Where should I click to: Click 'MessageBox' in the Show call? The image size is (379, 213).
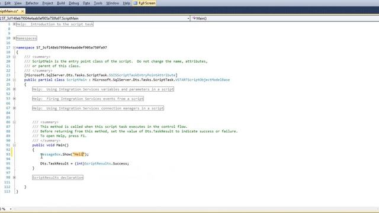click(x=50, y=154)
